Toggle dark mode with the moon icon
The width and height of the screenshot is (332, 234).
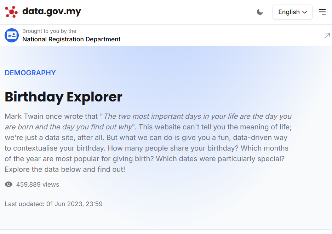(x=260, y=12)
